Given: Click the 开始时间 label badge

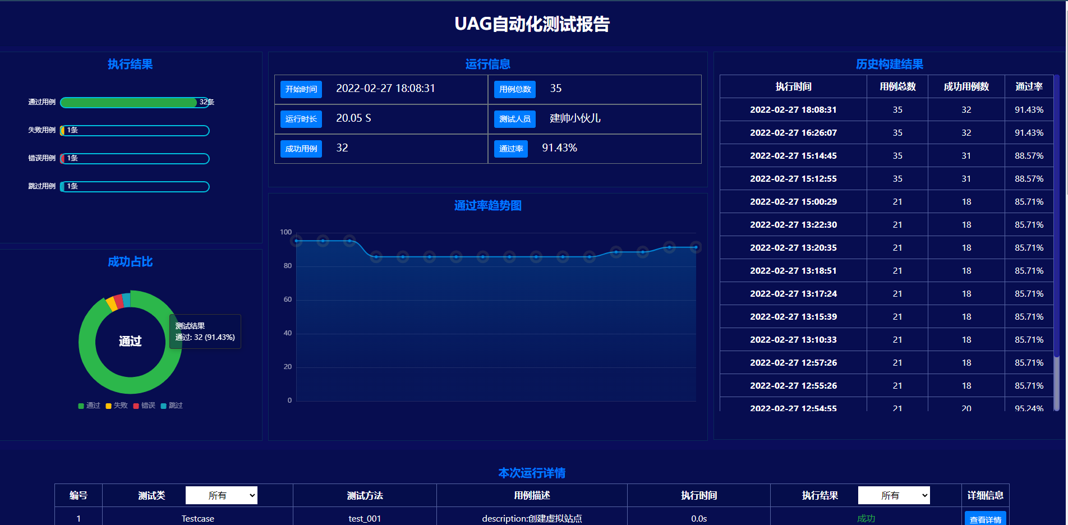Looking at the screenshot, I should coord(301,89).
